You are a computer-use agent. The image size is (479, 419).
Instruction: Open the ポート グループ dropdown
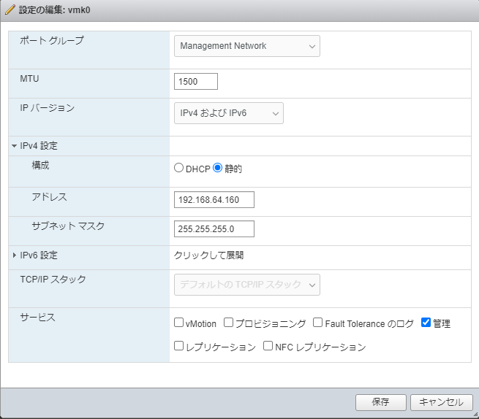click(246, 46)
